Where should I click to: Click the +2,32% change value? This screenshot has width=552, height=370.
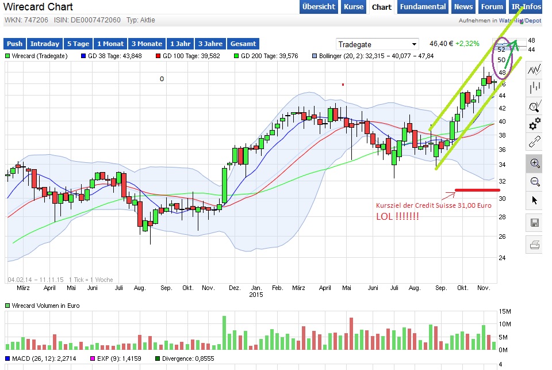pos(467,44)
